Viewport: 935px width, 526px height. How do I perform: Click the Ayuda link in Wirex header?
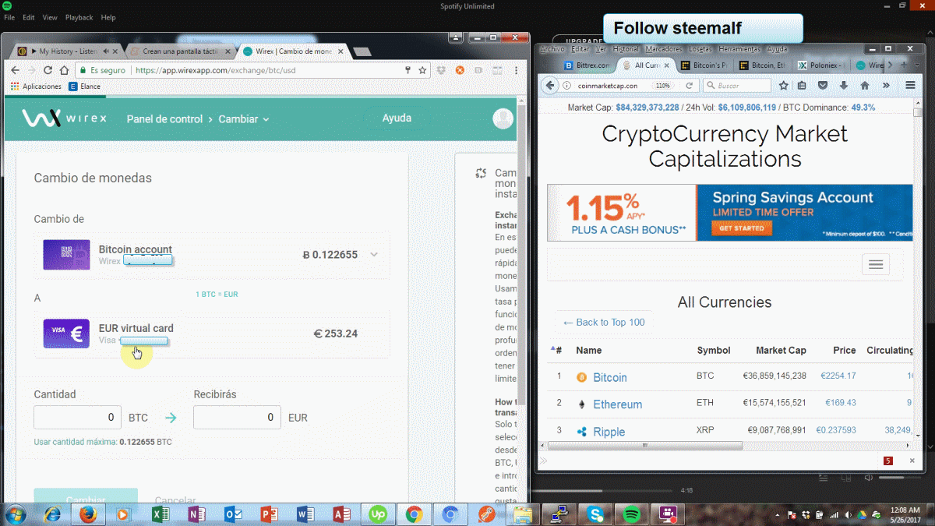pyautogui.click(x=397, y=118)
